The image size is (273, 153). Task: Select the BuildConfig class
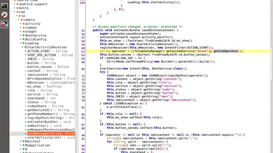tap(35, 40)
